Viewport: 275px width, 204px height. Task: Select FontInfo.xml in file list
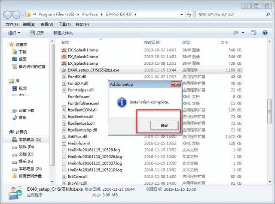79,96
